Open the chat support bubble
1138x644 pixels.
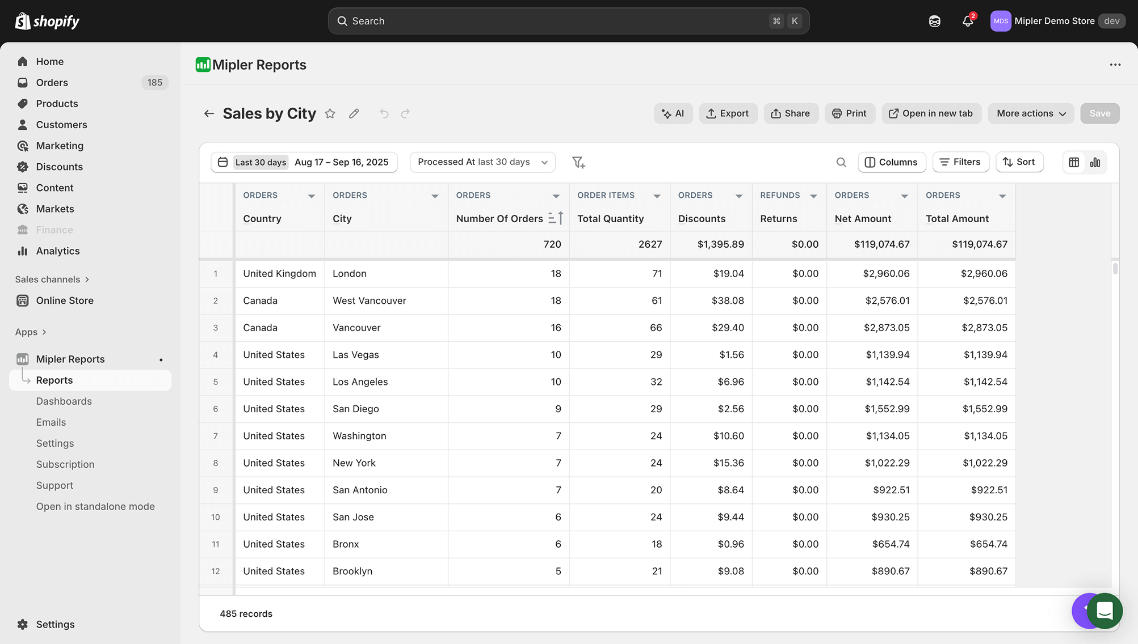coord(1105,611)
